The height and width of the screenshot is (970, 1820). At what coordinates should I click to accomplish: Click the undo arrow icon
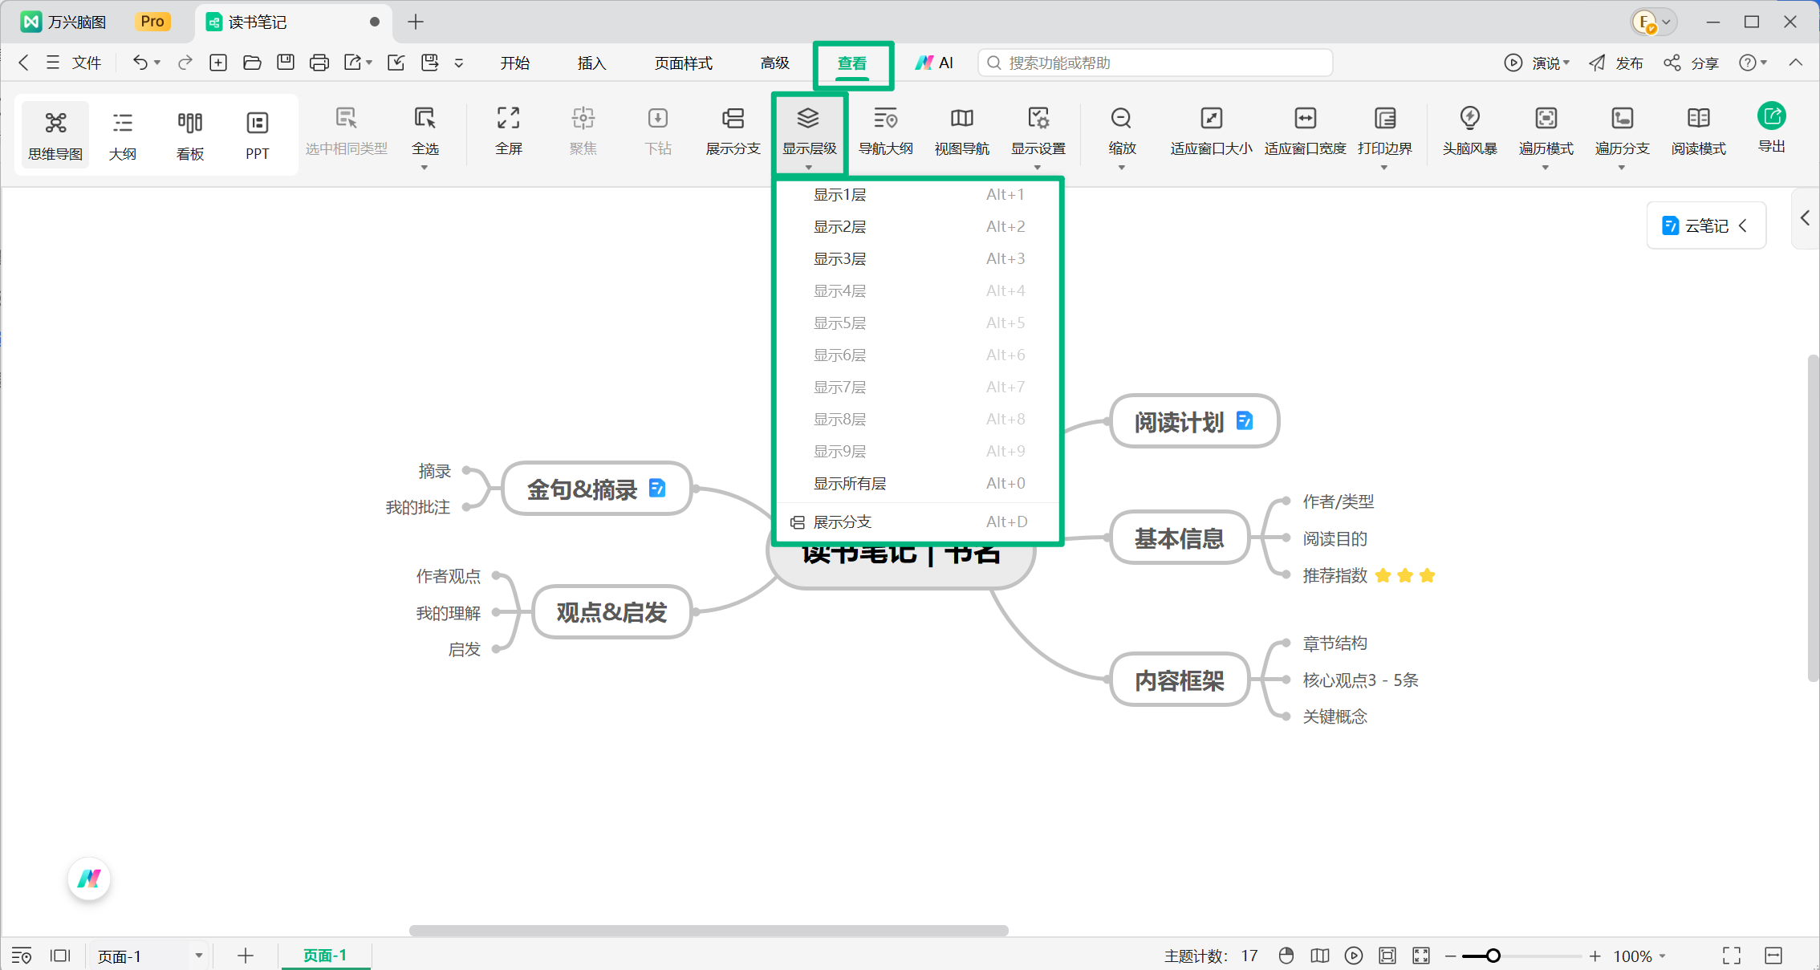click(140, 63)
